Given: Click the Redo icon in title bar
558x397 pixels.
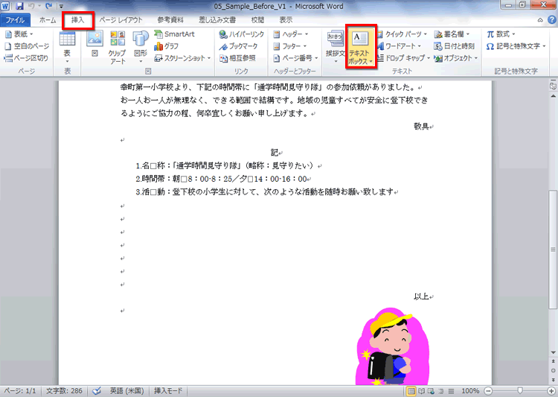Looking at the screenshot, I should 49,6.
